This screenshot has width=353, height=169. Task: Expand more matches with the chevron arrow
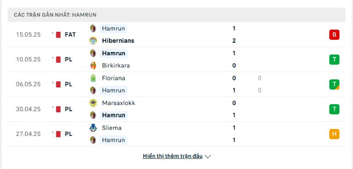click(208, 156)
